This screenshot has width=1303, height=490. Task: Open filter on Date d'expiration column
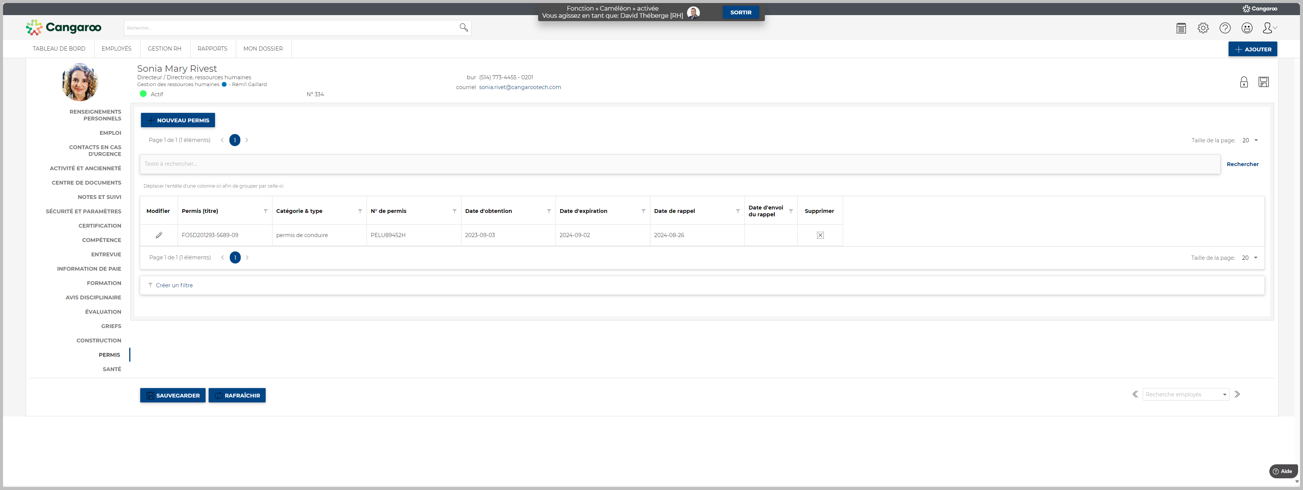pyautogui.click(x=644, y=211)
